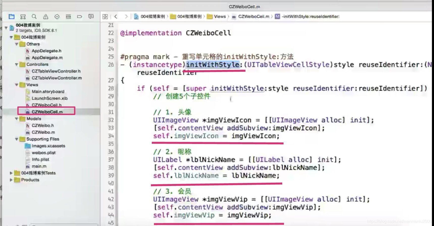Collapse the 004微博案例 project root
434x226 pixels.
(6, 27)
